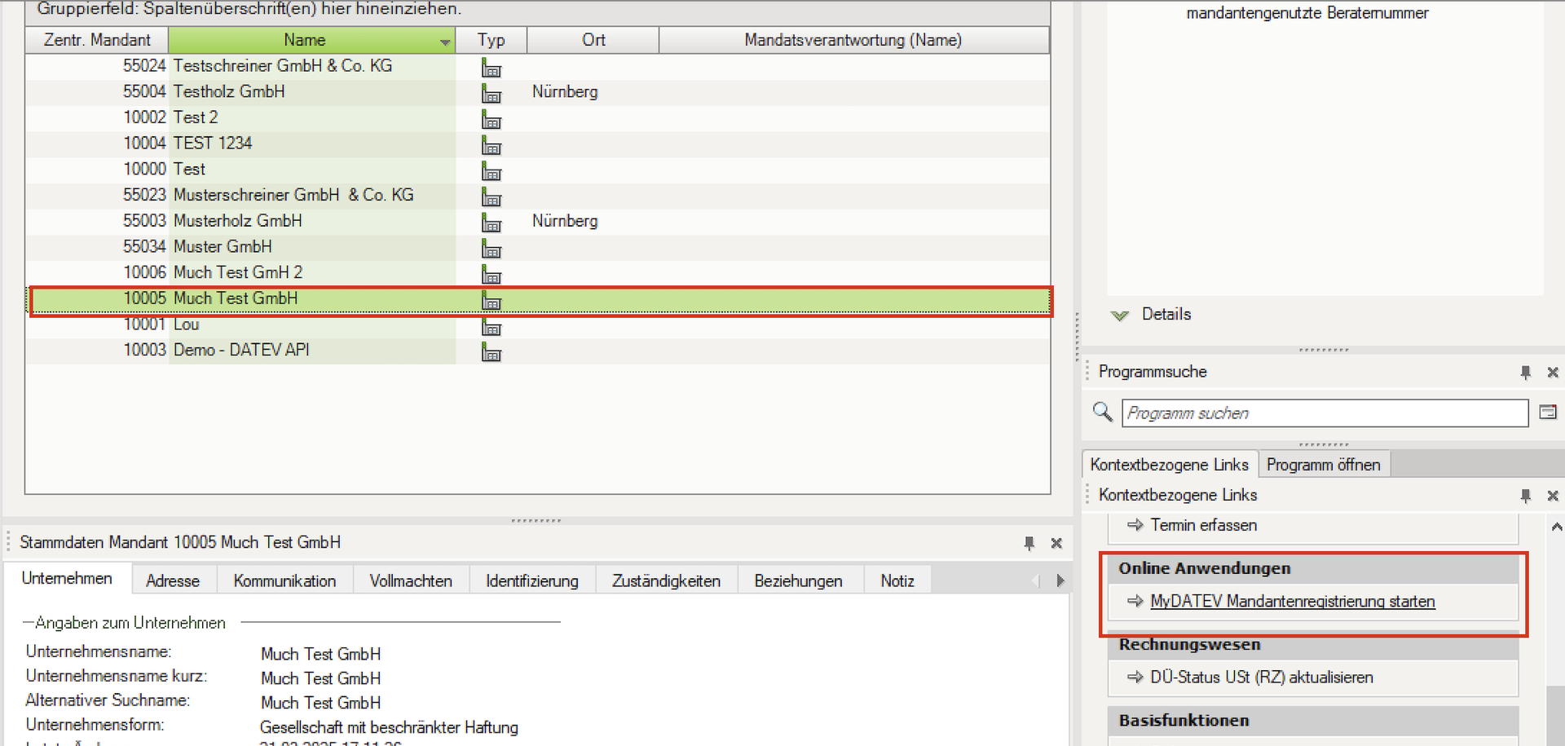Start MyDATEV Mandantenregistrierung link

tap(1292, 602)
